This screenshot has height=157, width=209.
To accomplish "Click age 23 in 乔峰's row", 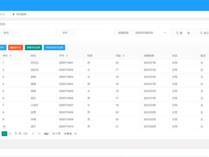I will click(x=117, y=119).
